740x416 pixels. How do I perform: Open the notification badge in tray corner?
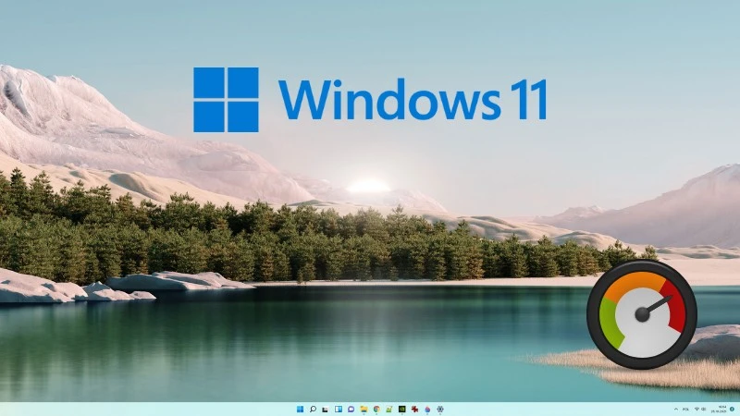tap(732, 409)
